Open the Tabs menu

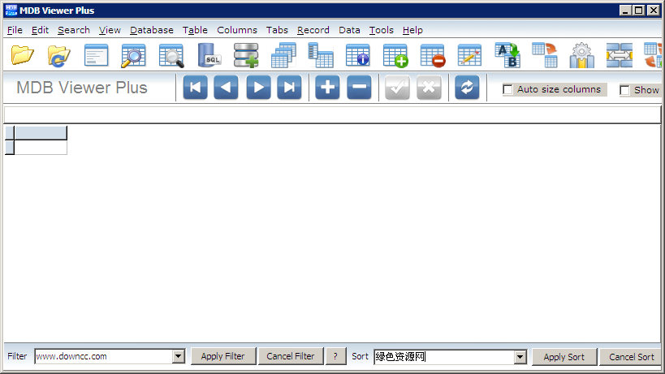(x=277, y=30)
